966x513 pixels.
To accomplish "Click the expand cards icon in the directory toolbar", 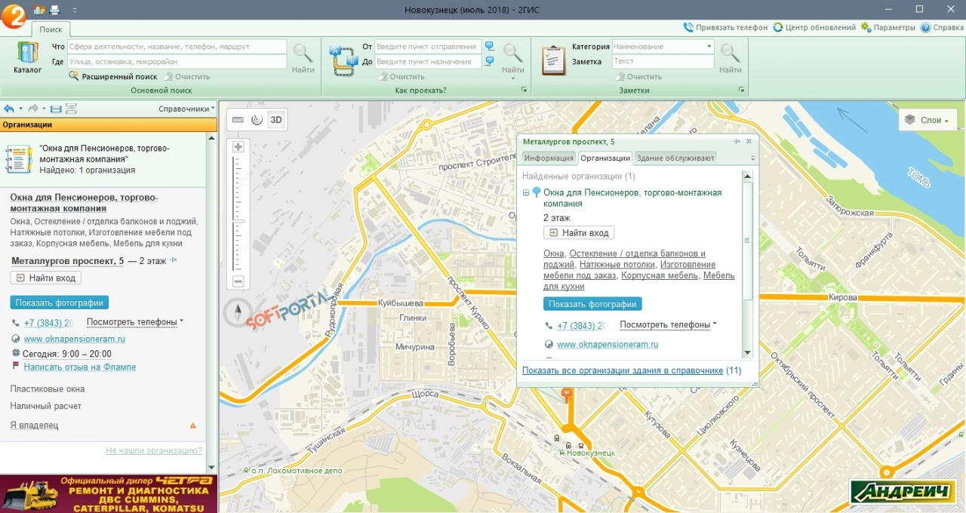I will 71,109.
